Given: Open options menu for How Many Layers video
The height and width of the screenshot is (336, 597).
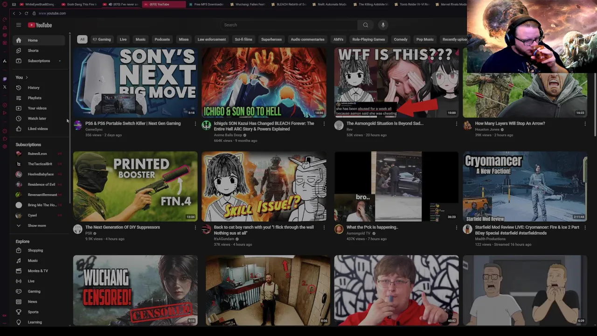Looking at the screenshot, I should (x=585, y=124).
